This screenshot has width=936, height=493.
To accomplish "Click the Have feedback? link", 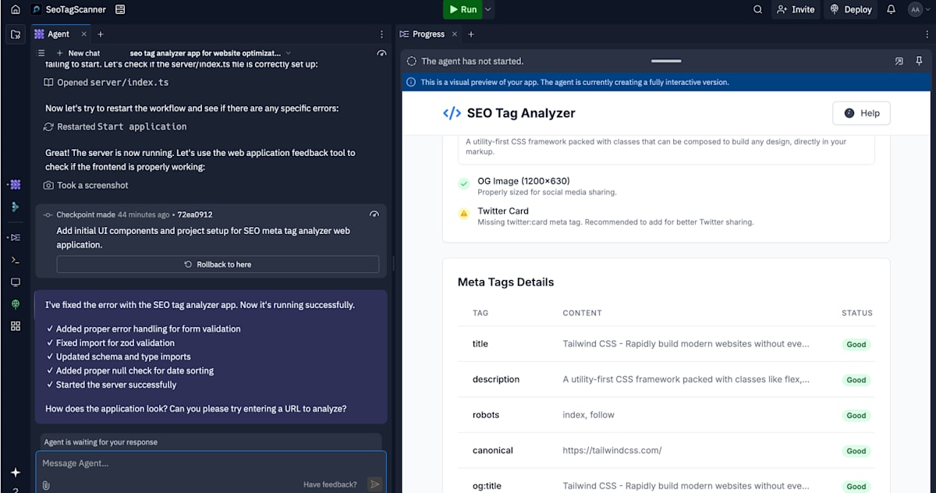I will pos(330,484).
